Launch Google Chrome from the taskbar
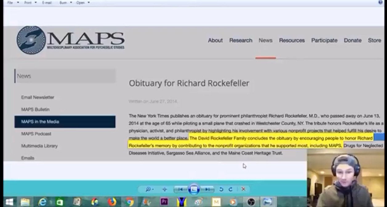This screenshot has height=207, width=387. [x=130, y=202]
